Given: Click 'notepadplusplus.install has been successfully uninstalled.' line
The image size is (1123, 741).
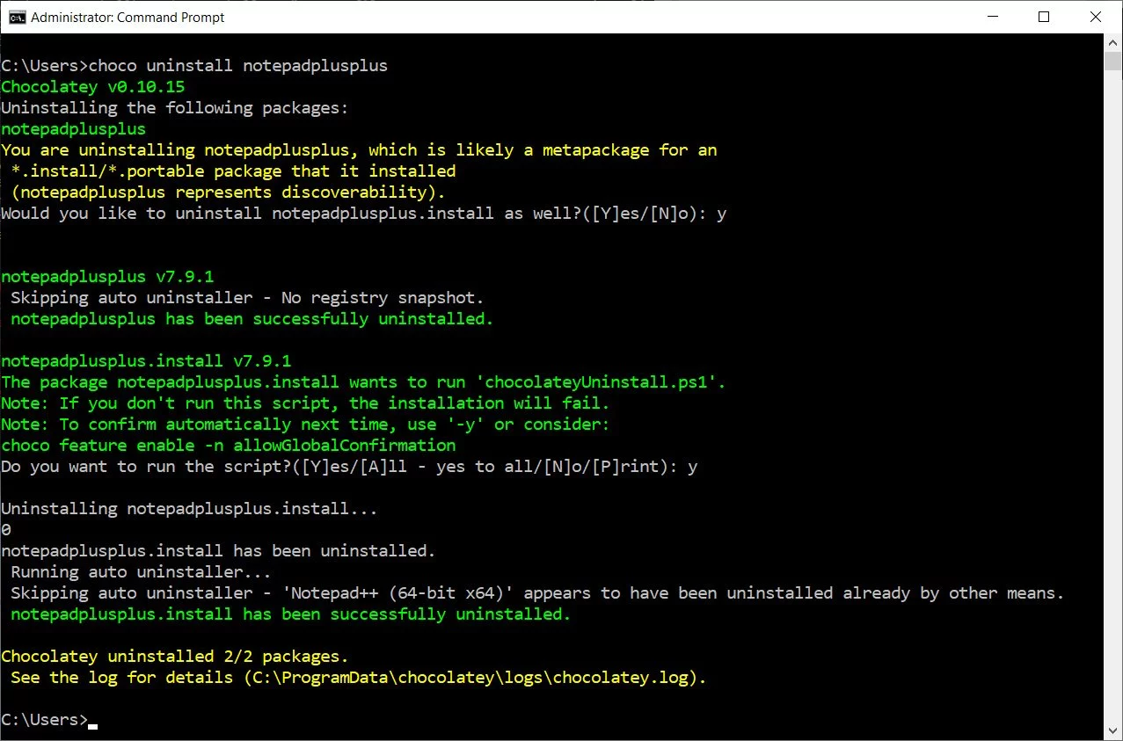Looking at the screenshot, I should 291,614.
